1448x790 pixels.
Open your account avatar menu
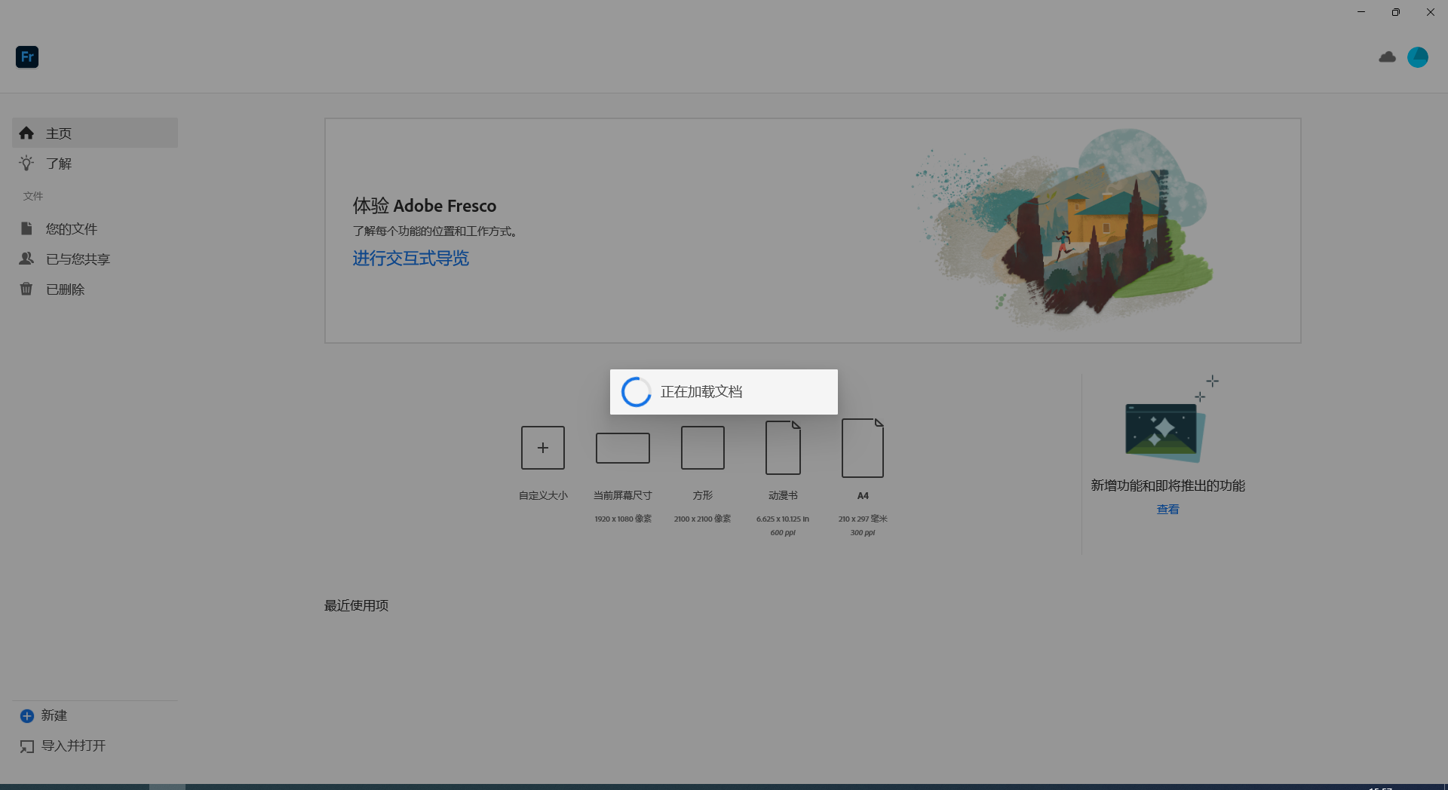(x=1419, y=57)
